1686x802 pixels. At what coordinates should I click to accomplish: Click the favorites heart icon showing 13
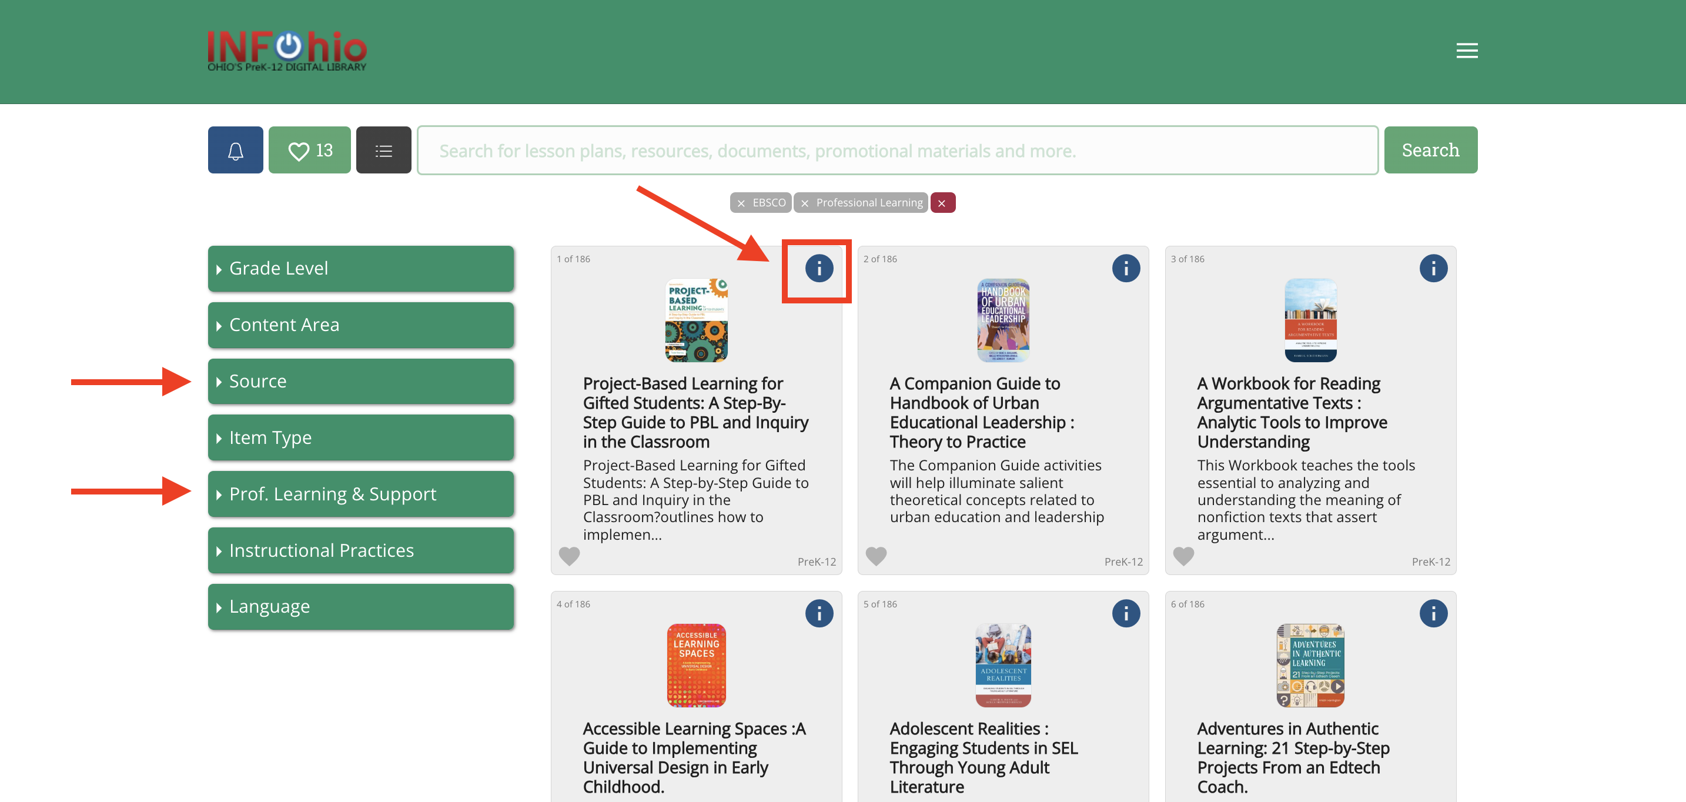(310, 149)
